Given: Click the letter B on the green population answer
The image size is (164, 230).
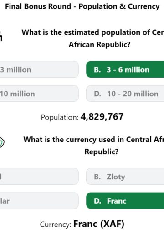Looking at the screenshot, I should 97,70.
